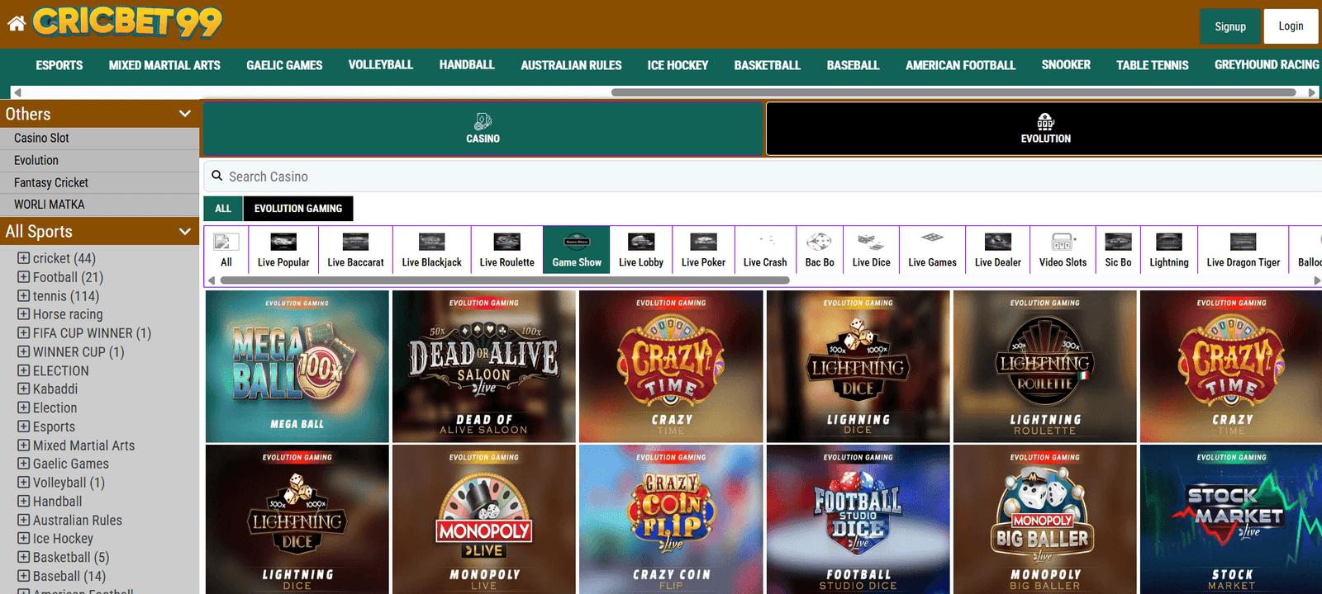This screenshot has height=594, width=1322.
Task: Click the home icon beside CRICBET99 logo
Action: point(17,24)
